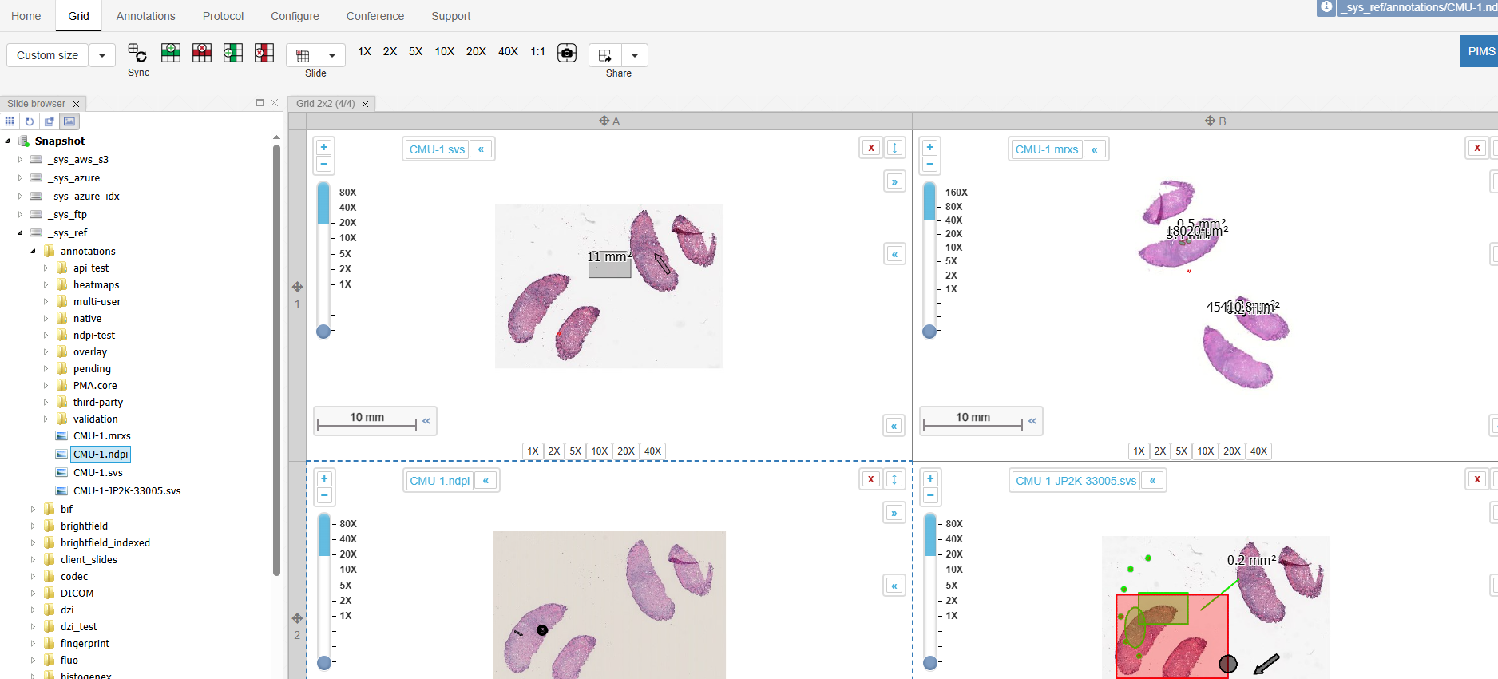The width and height of the screenshot is (1498, 679).
Task: Remove CMU-1.svs with its red X button
Action: [871, 148]
